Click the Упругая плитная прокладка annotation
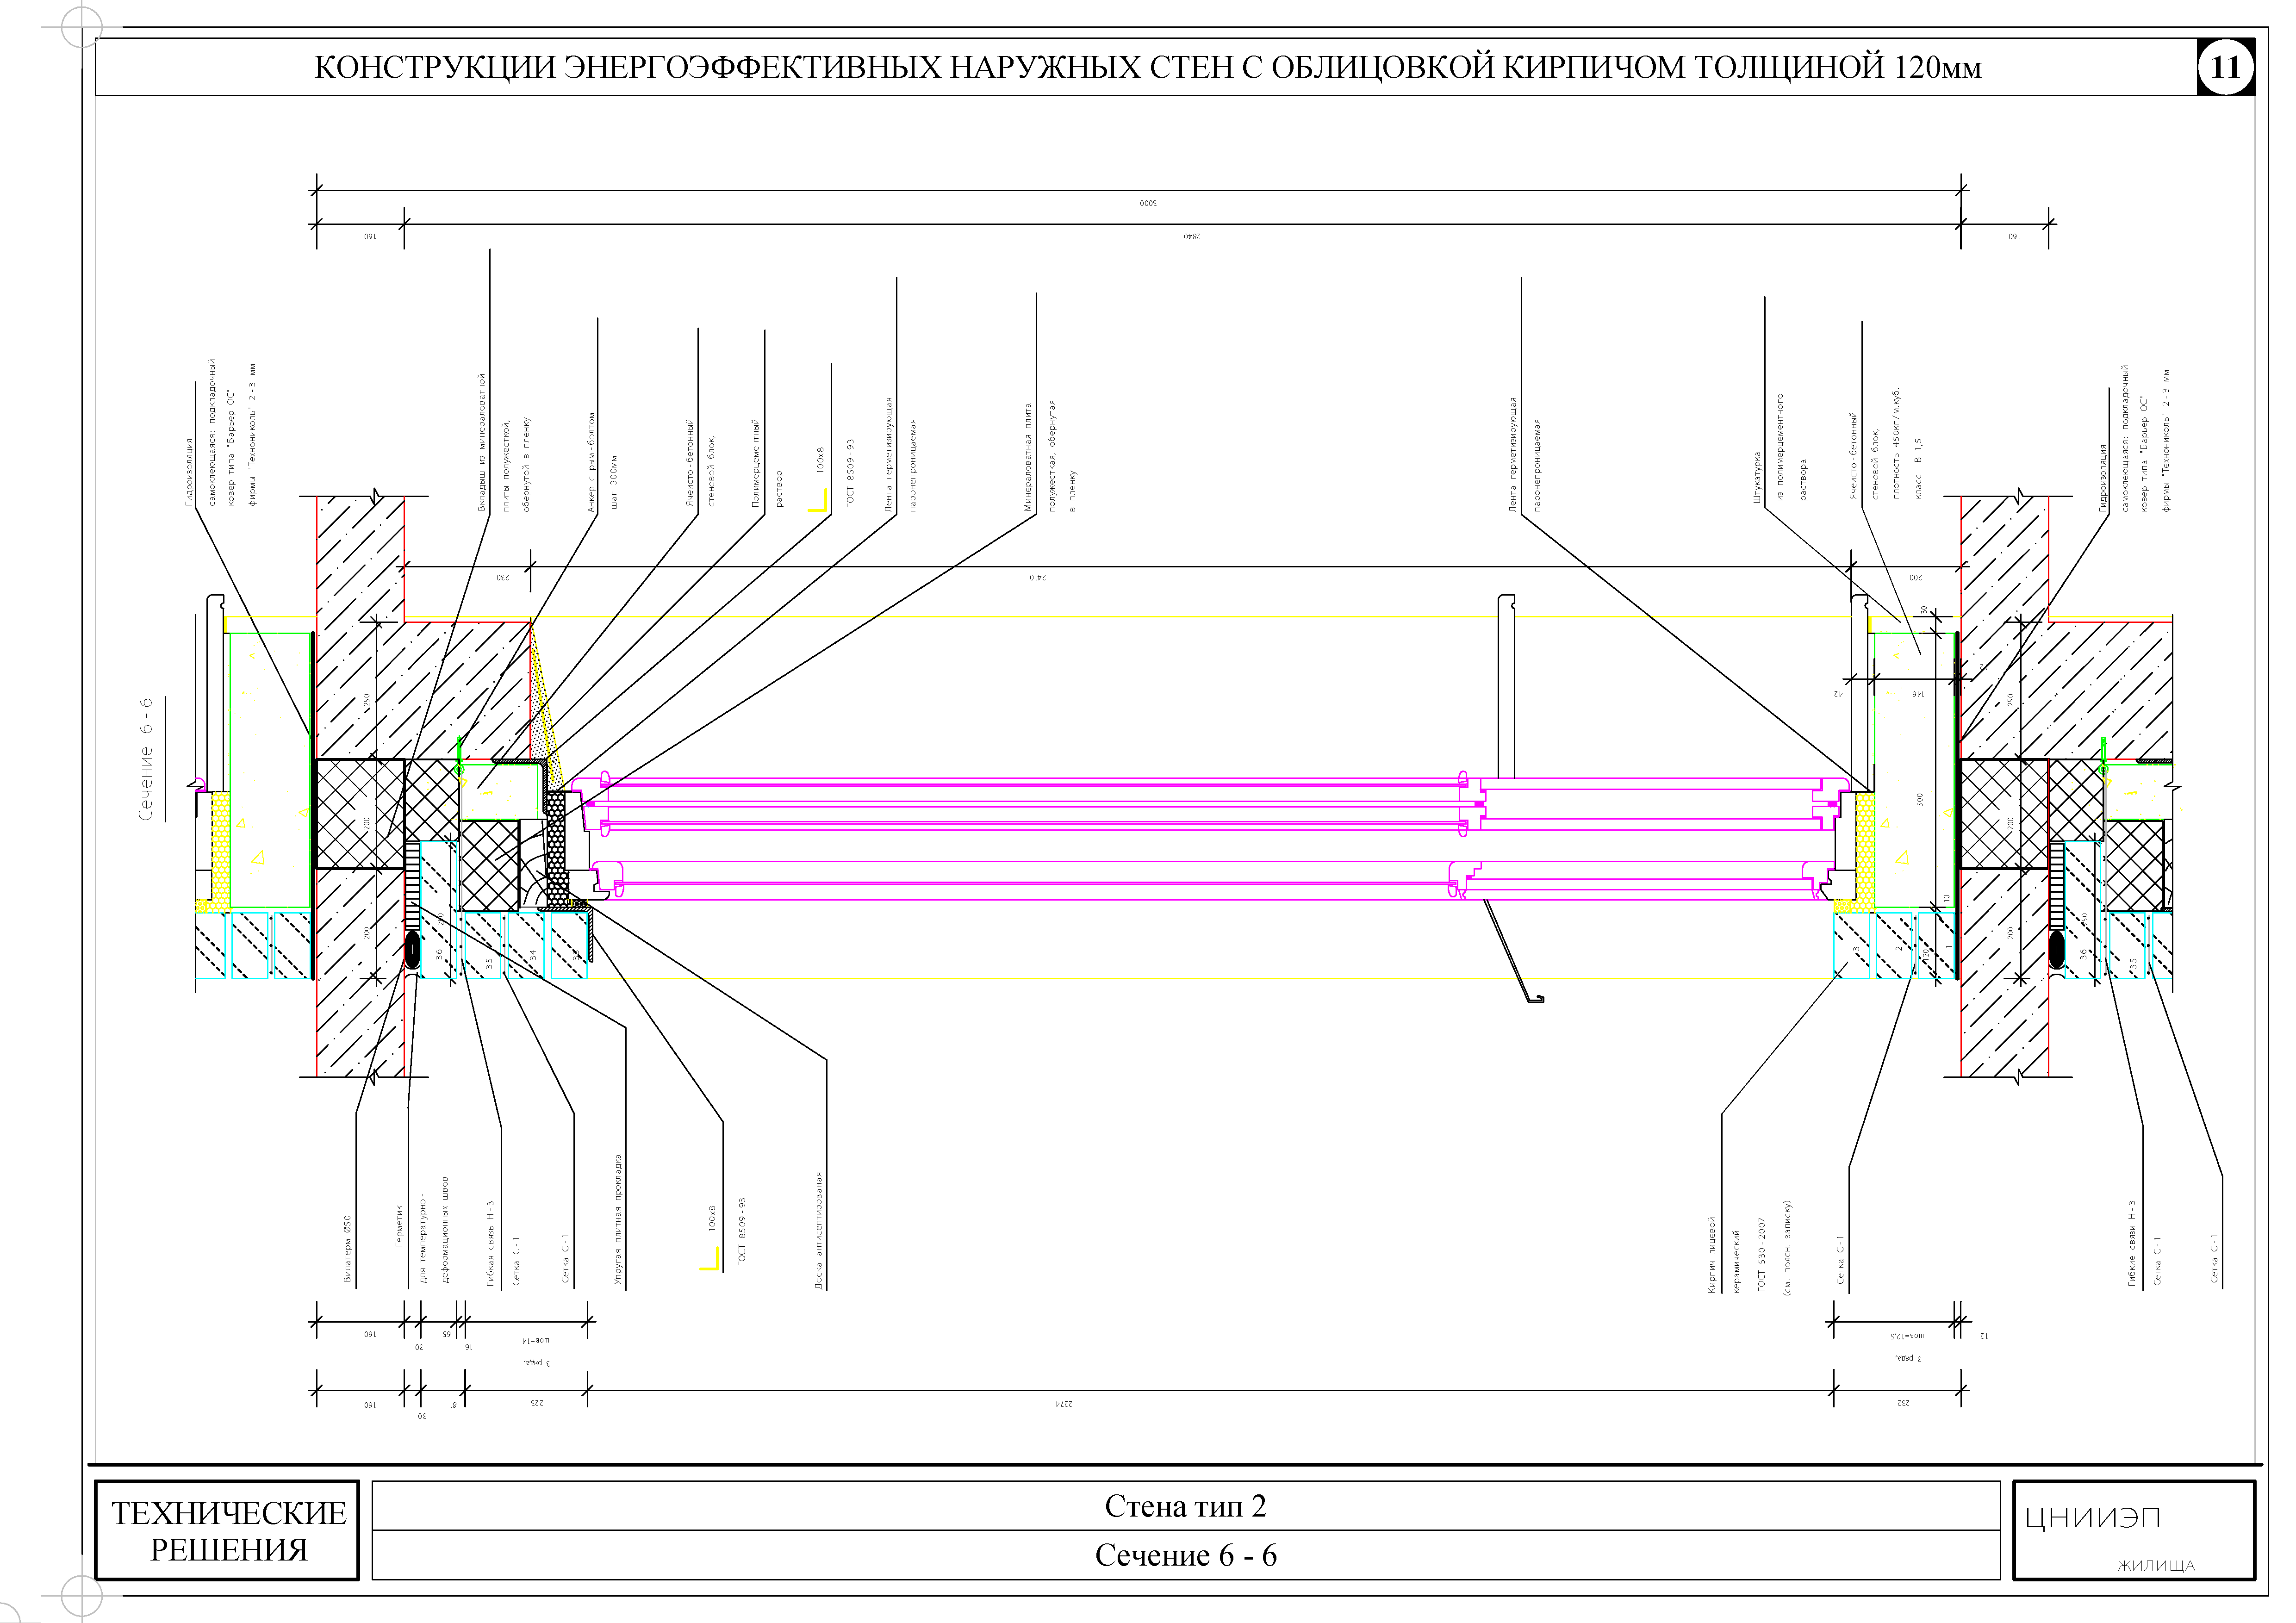This screenshot has height=1623, width=2296. click(618, 1220)
